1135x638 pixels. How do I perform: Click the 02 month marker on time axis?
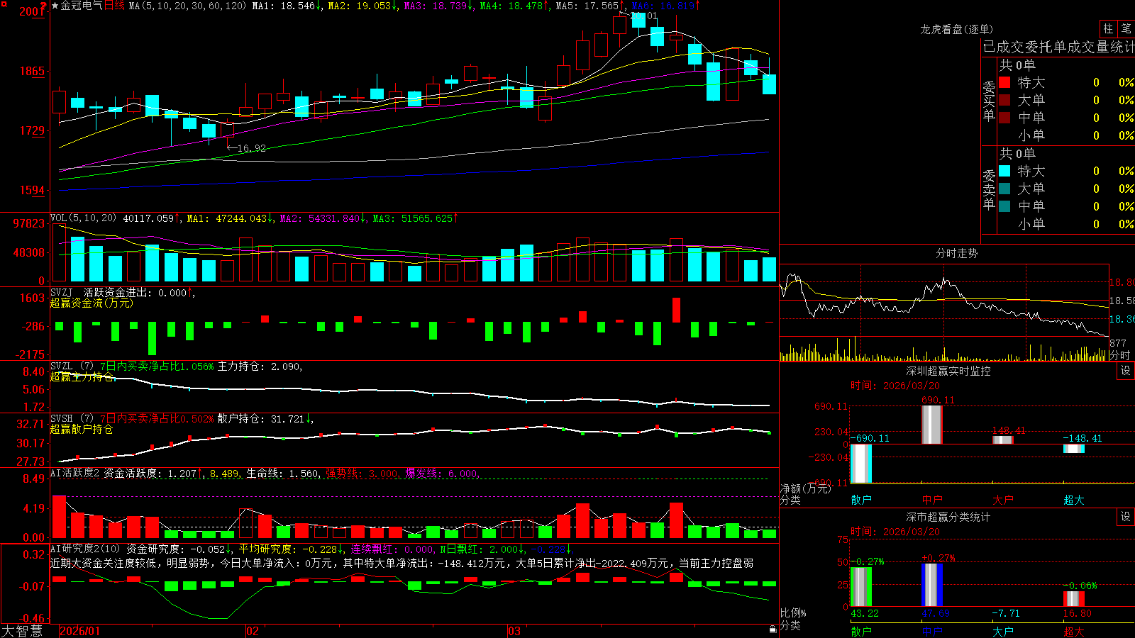pos(253,631)
